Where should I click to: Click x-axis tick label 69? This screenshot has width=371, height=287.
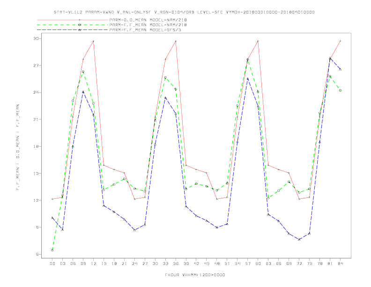[289, 264]
